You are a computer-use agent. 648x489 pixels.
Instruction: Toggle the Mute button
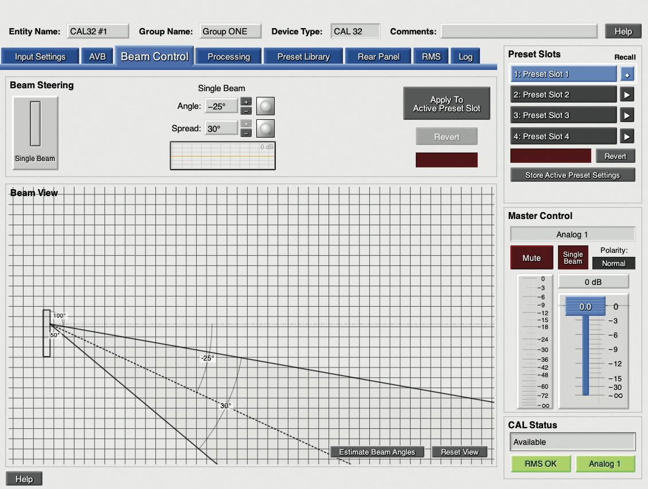click(x=532, y=258)
